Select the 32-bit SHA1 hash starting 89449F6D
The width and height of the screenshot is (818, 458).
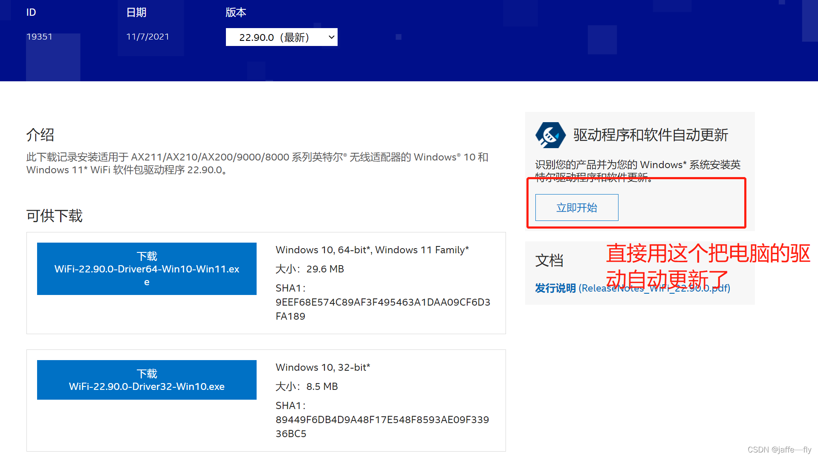tap(382, 427)
